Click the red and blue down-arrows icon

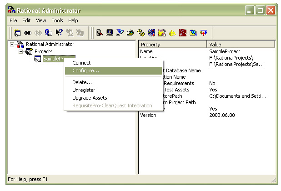204,33
